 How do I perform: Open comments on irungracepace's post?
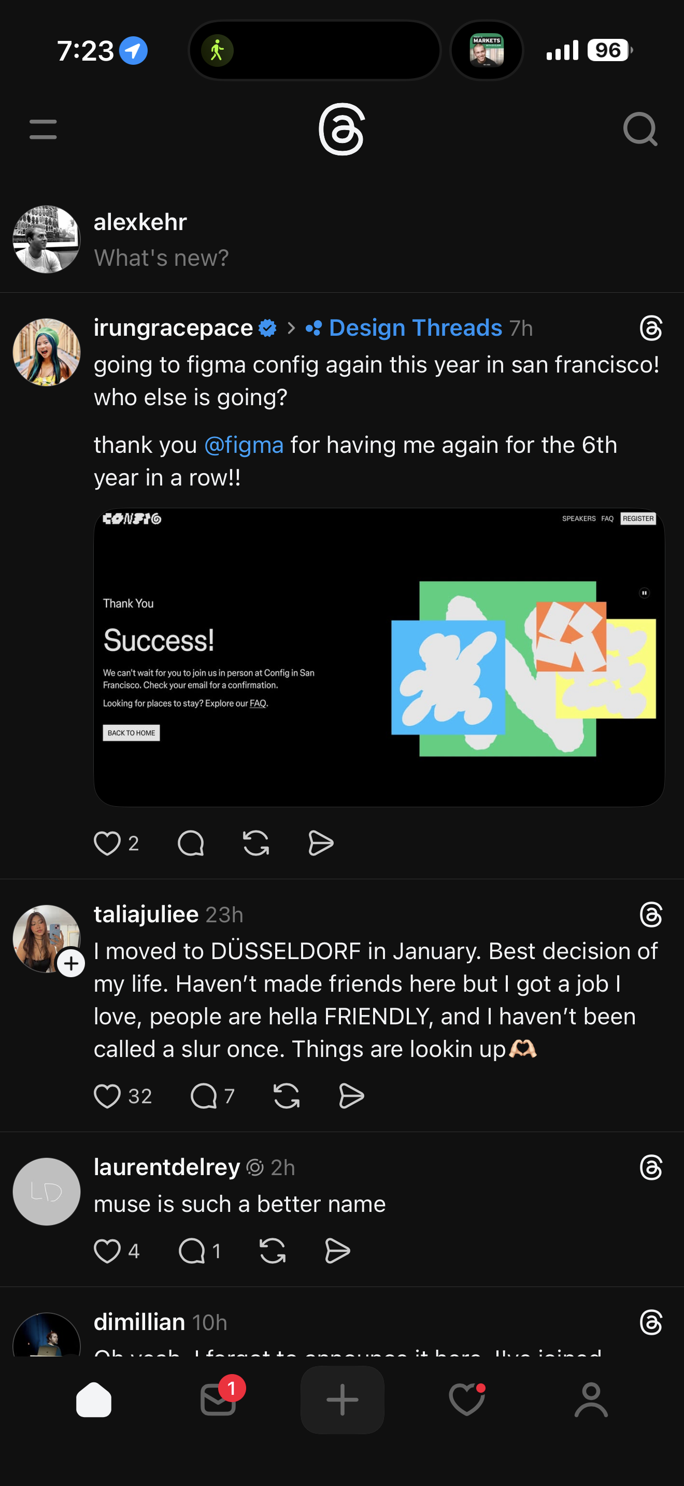pyautogui.click(x=191, y=844)
